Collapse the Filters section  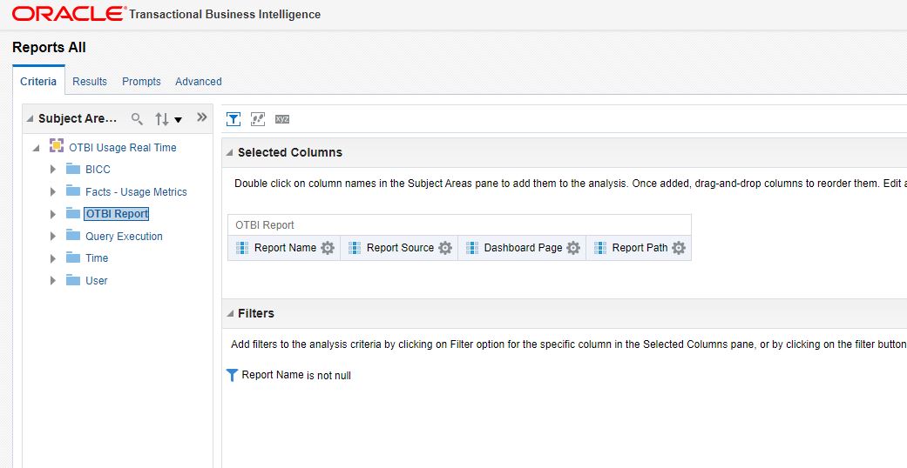tap(229, 313)
